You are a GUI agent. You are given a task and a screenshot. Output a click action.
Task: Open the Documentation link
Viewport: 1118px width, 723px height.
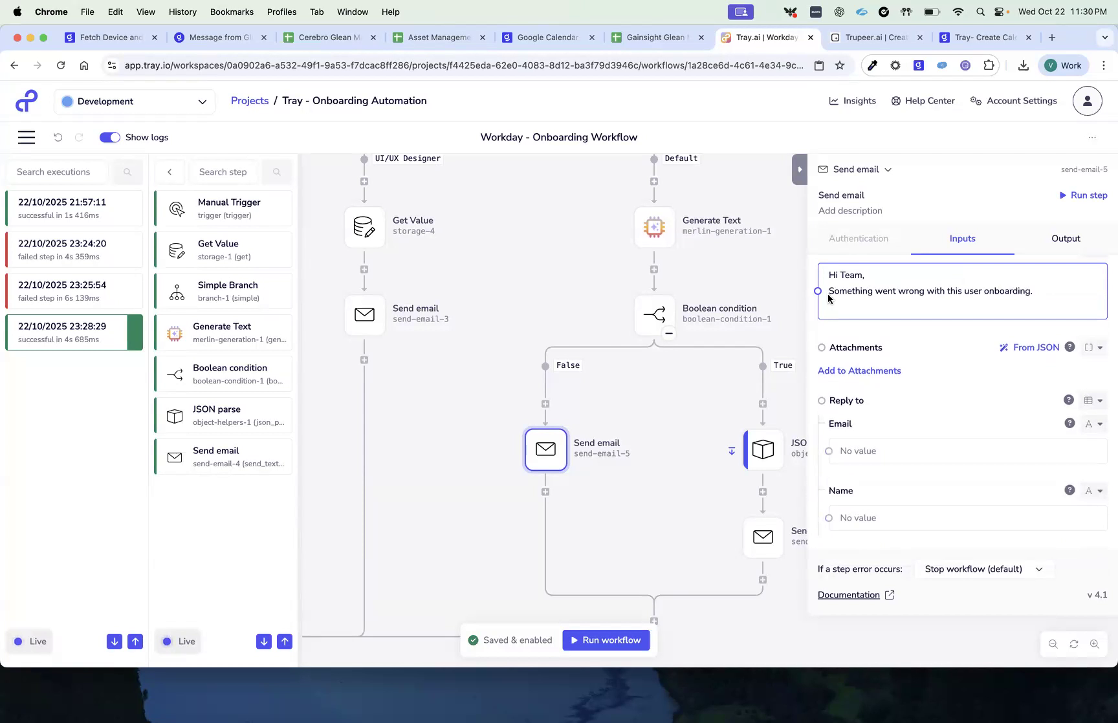pyautogui.click(x=848, y=594)
